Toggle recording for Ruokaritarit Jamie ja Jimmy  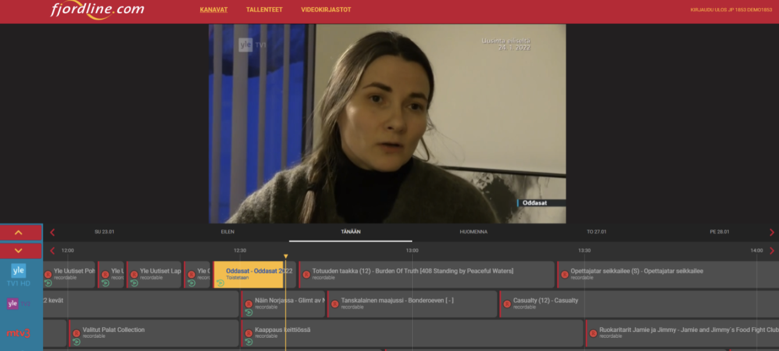(593, 333)
